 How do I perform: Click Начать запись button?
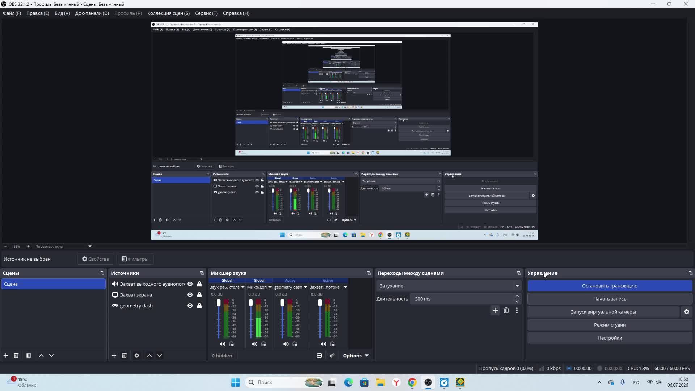pyautogui.click(x=610, y=299)
